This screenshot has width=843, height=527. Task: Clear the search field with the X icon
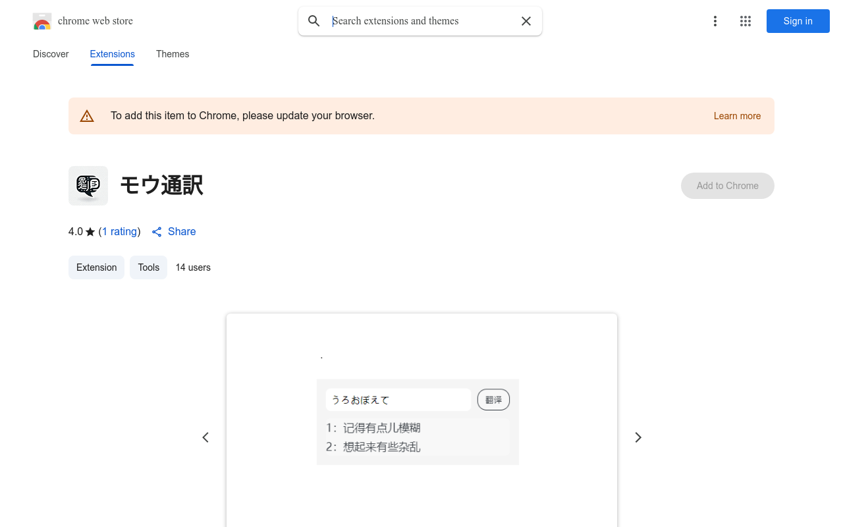click(526, 20)
